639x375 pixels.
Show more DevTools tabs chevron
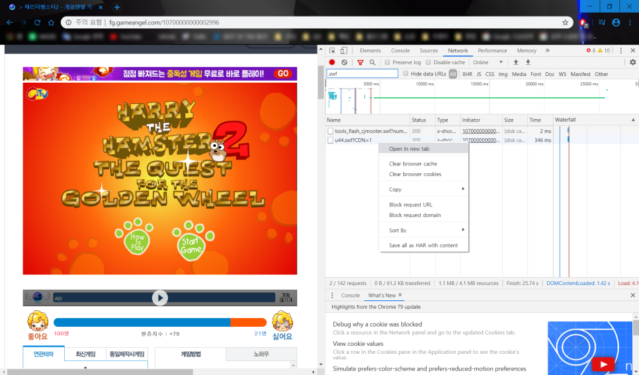(547, 50)
